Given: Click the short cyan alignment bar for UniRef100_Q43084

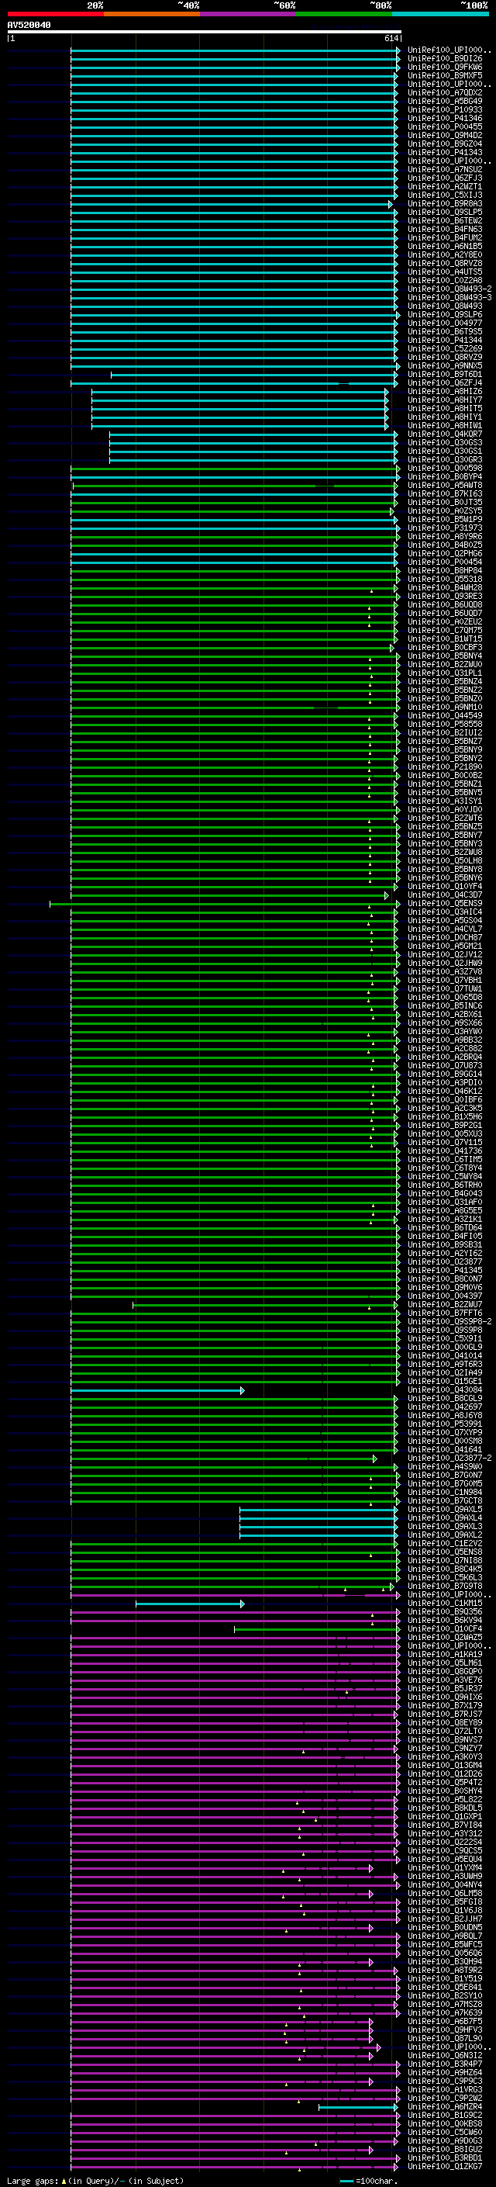Looking at the screenshot, I should click(x=157, y=1391).
